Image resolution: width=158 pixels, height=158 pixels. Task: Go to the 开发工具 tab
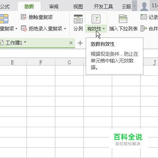pyautogui.click(x=103, y=7)
